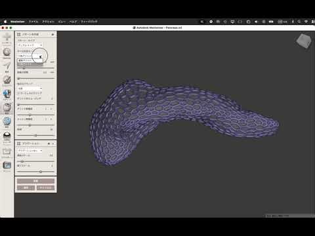This screenshot has height=236, width=315.
Task: Adjust the fourth slider in the Make Pattern panel
Action: pyautogui.click(x=35, y=115)
